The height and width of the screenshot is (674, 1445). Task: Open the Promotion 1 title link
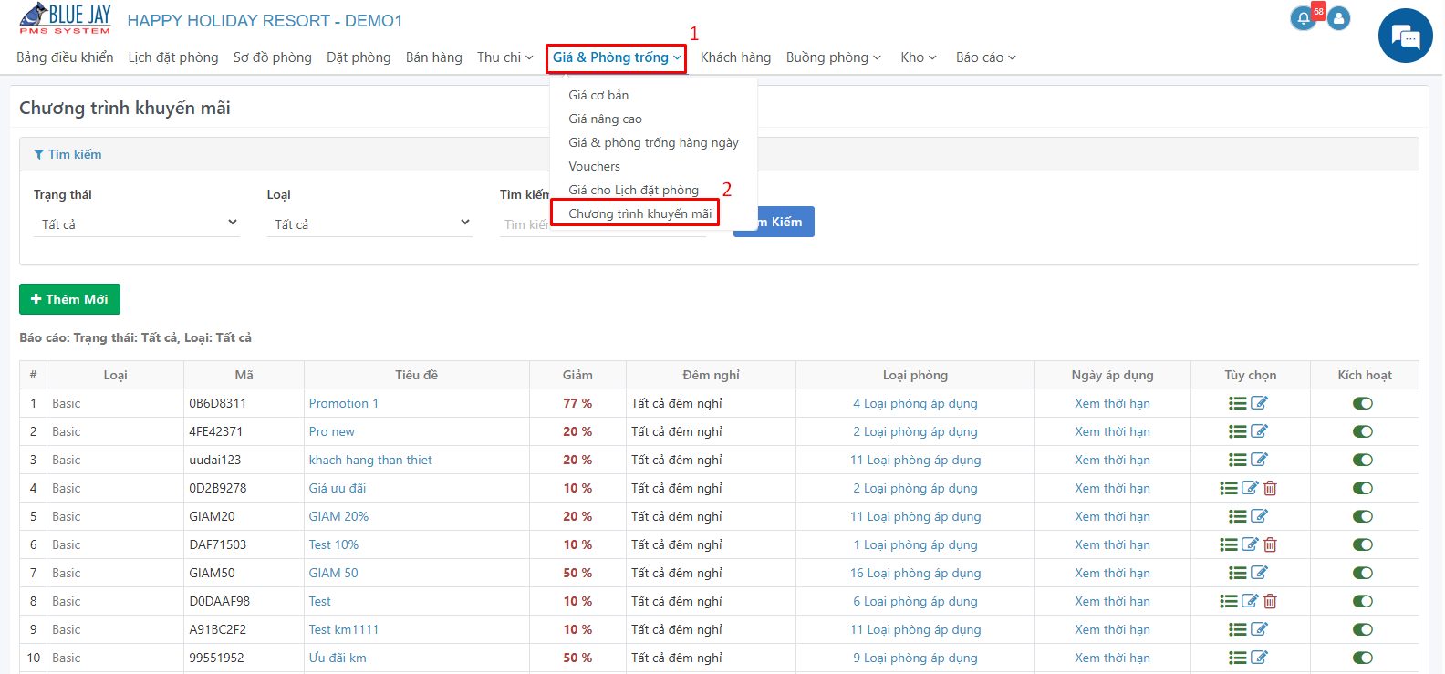pos(344,403)
